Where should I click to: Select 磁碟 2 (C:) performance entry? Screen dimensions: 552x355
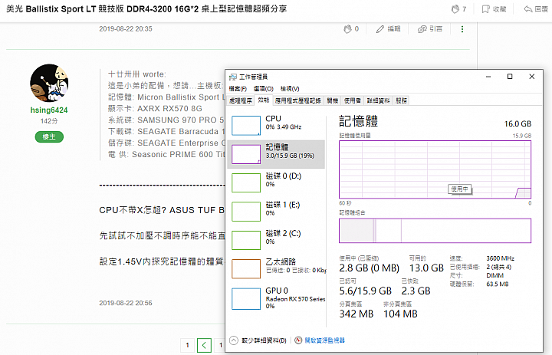(x=276, y=240)
